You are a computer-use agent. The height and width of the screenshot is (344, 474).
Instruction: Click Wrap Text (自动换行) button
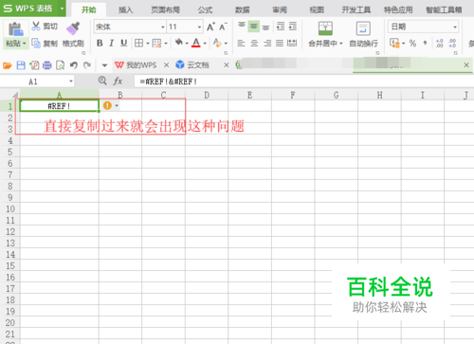tap(363, 34)
